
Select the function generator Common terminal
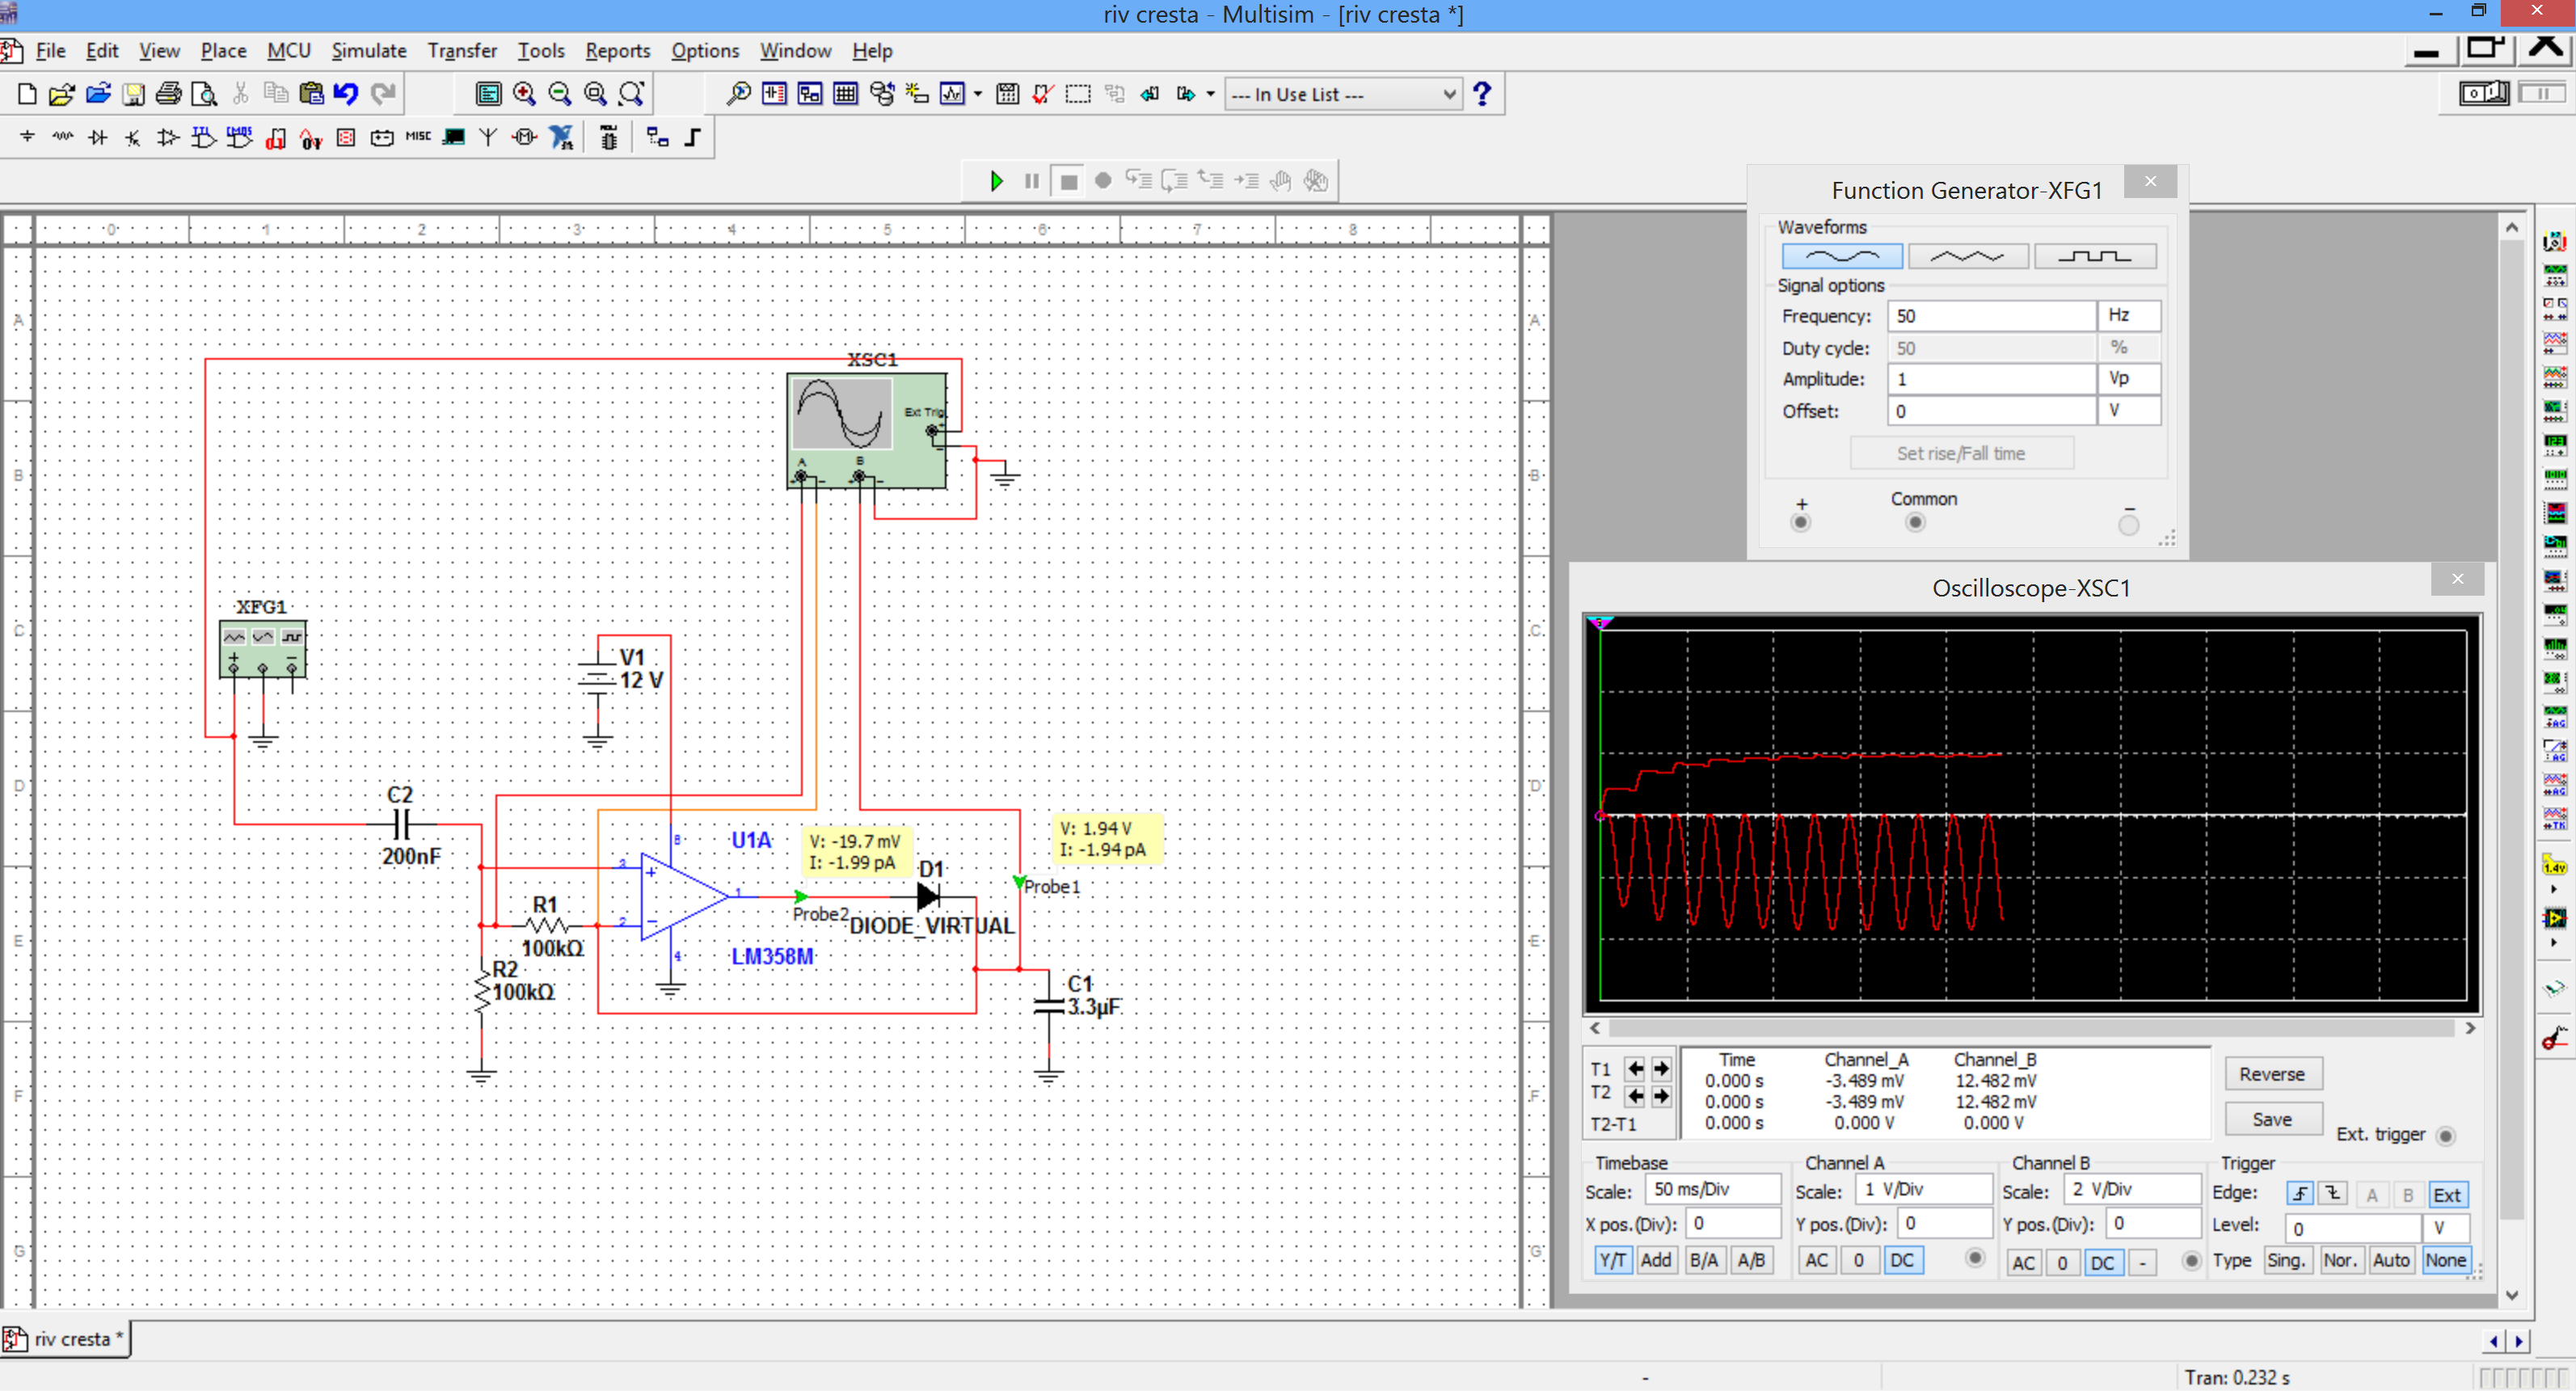(1915, 522)
